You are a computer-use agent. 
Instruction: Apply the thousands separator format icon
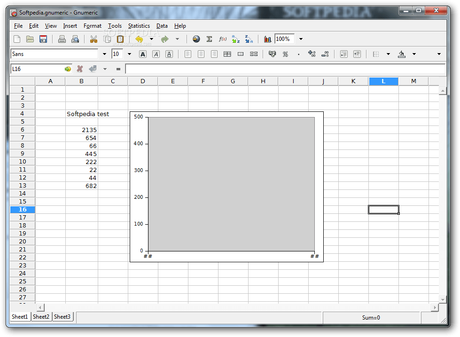click(299, 55)
